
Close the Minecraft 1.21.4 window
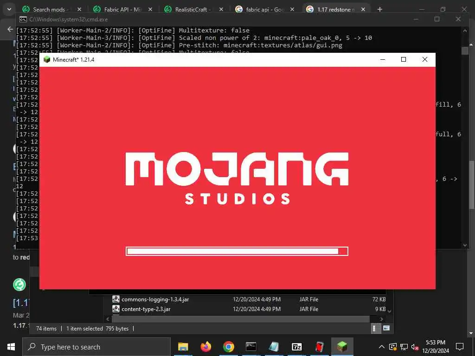click(425, 59)
